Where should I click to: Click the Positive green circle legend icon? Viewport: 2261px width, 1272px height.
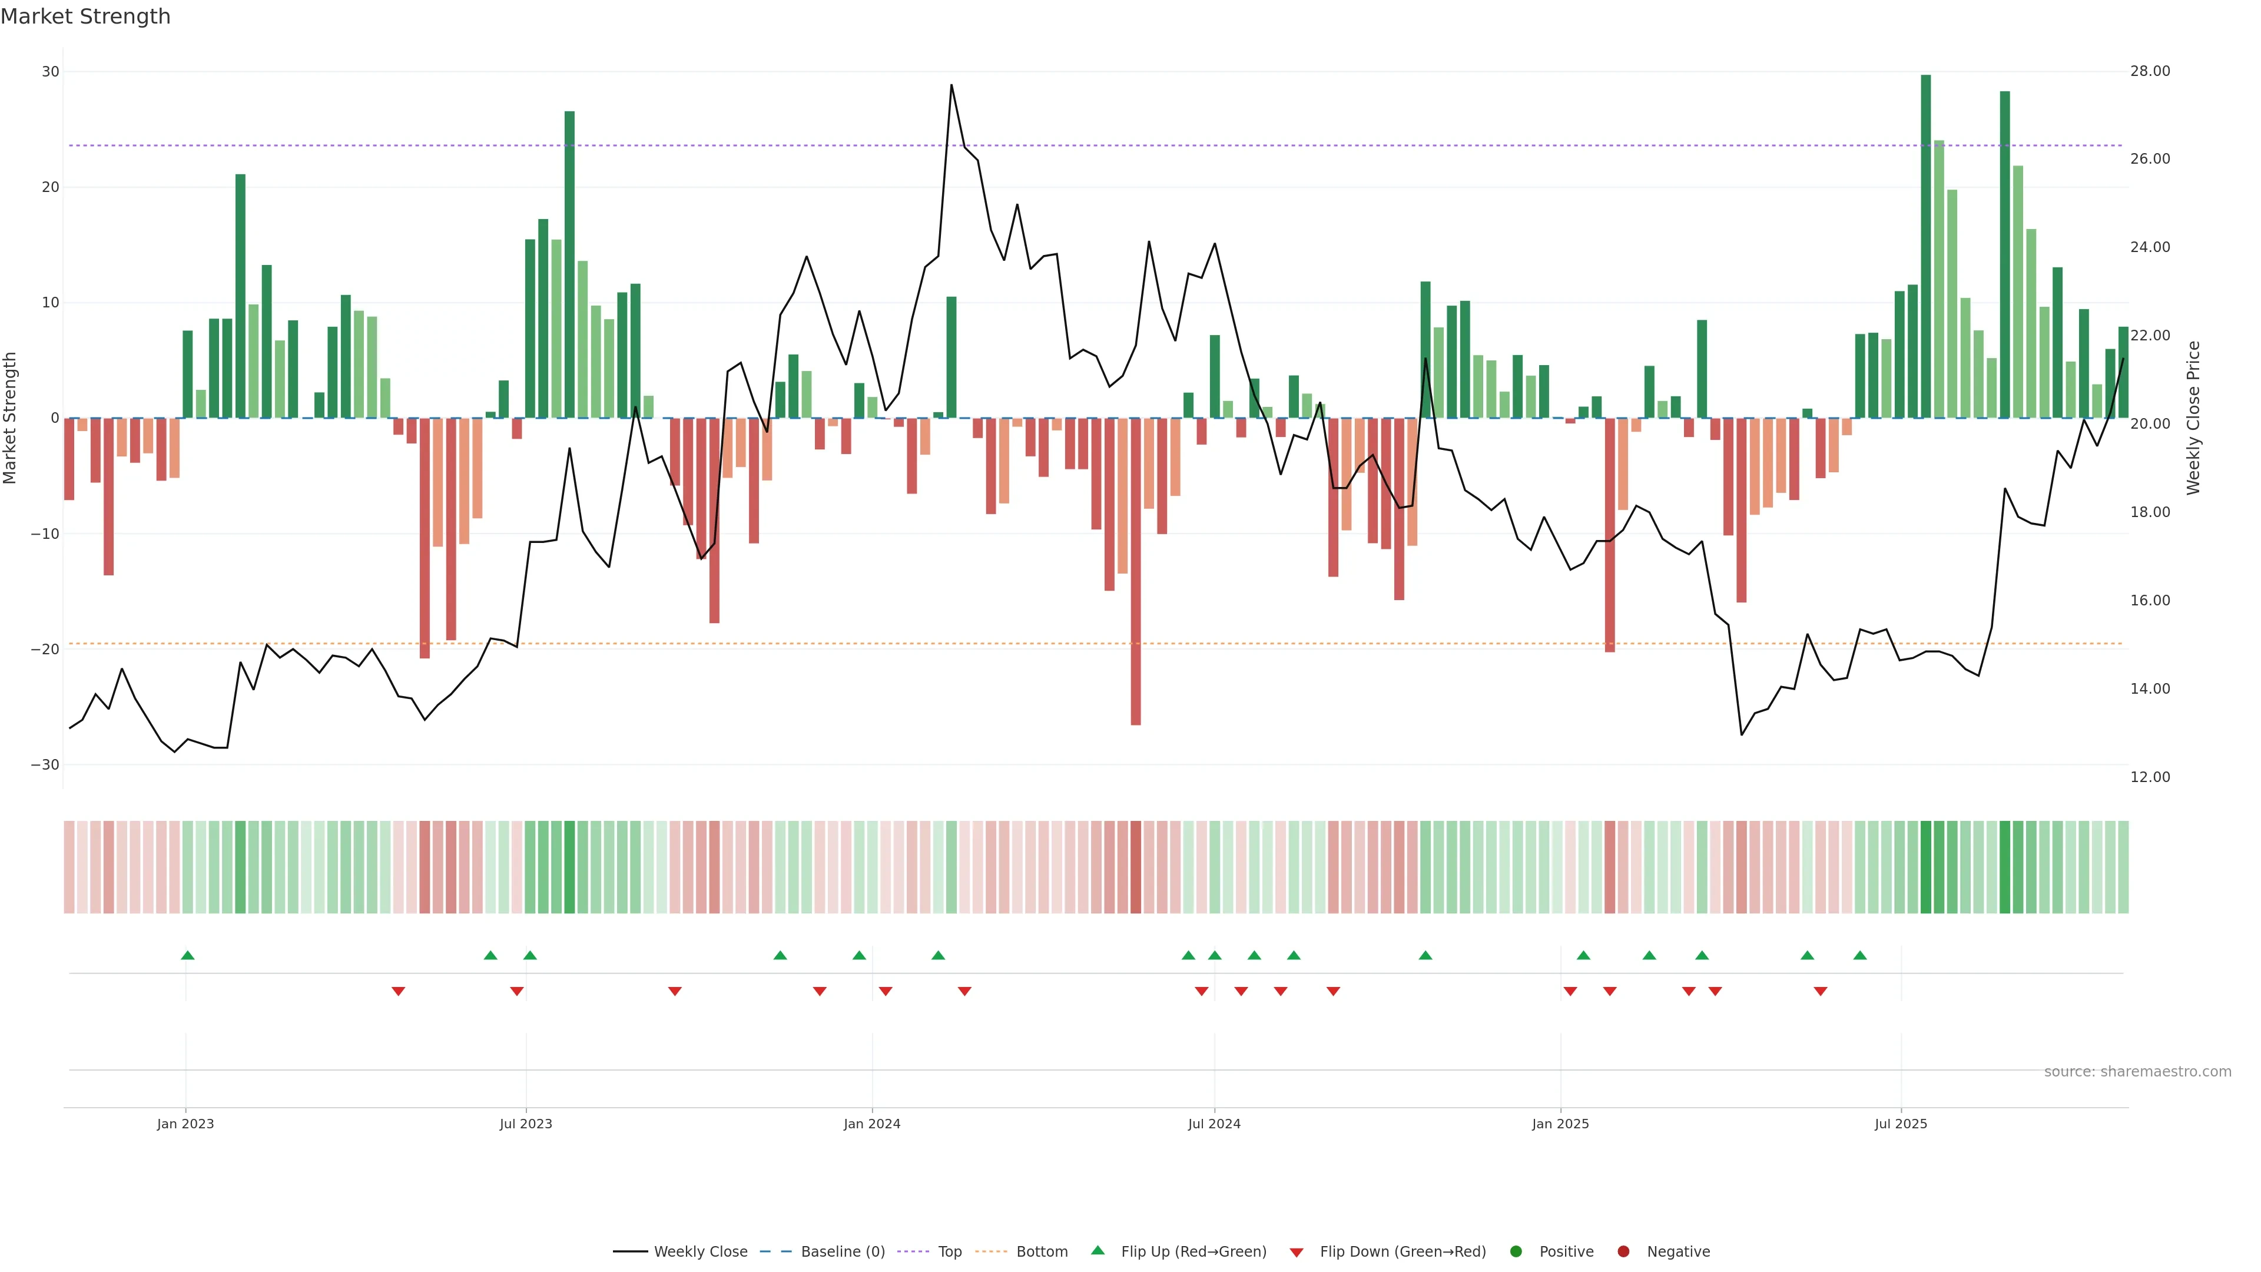1516,1252
